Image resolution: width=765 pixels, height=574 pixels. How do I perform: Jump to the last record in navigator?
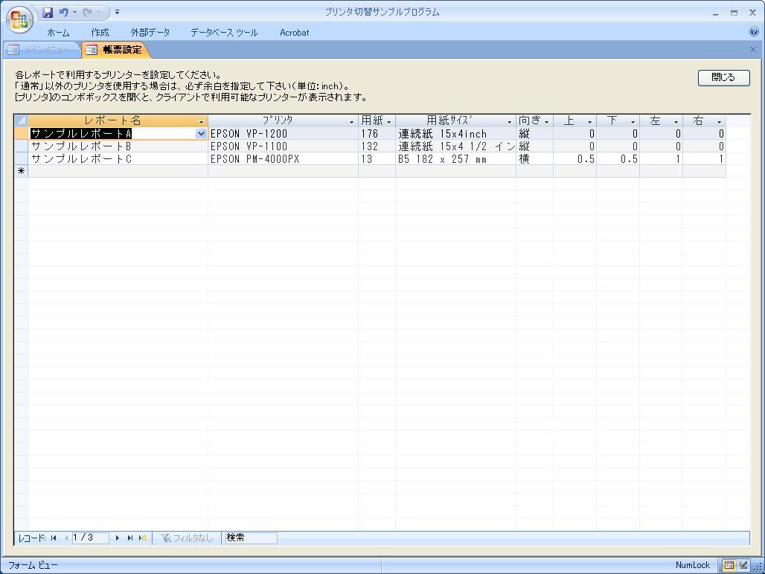coord(130,538)
